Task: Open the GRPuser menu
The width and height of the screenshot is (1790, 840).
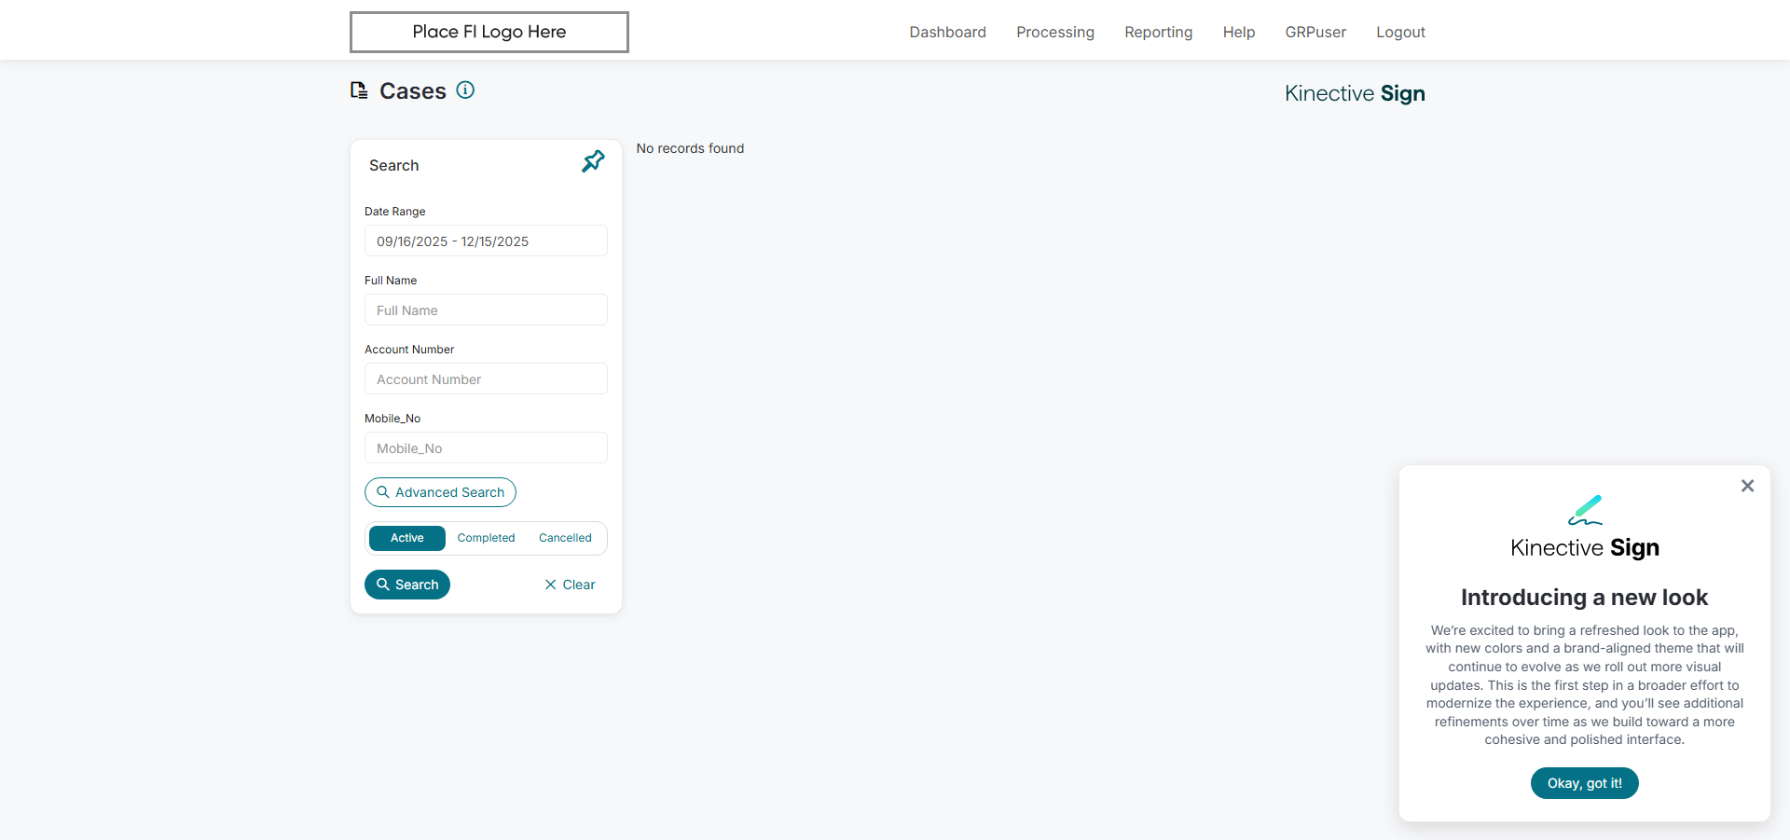Action: (1315, 32)
